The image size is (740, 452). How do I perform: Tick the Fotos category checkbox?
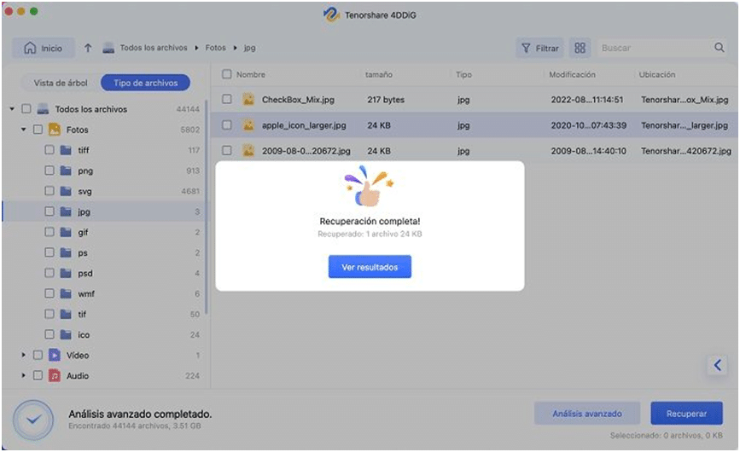click(38, 129)
